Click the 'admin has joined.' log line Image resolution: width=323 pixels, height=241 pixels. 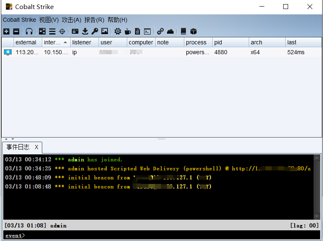click(x=64, y=159)
